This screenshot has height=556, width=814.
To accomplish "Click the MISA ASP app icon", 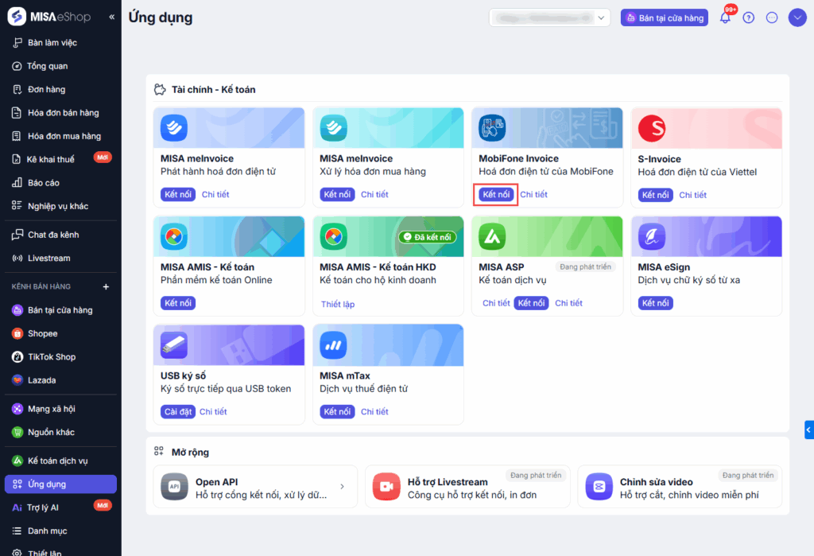I will coord(492,236).
